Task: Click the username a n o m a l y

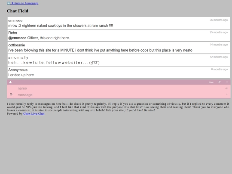Action: pyautogui.click(x=18, y=58)
